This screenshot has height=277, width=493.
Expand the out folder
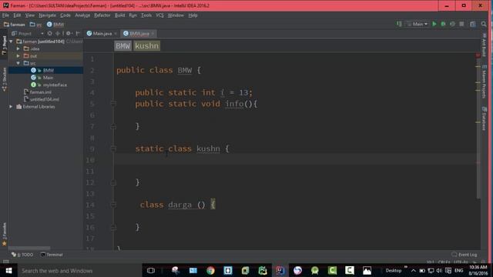coord(18,56)
